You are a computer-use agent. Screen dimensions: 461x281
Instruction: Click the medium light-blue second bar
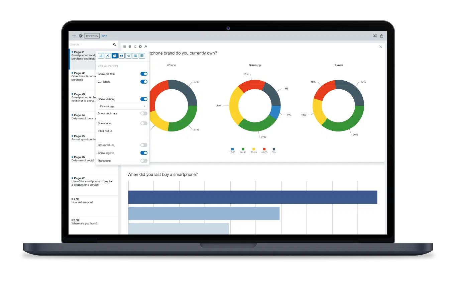tap(204, 213)
